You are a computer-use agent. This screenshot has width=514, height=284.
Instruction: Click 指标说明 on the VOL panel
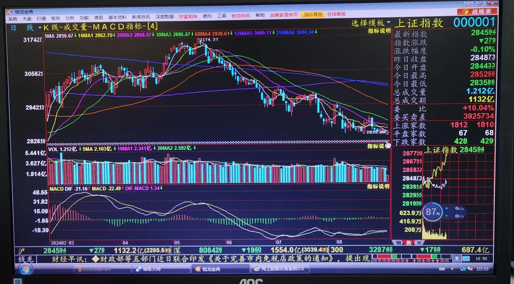tap(379, 146)
